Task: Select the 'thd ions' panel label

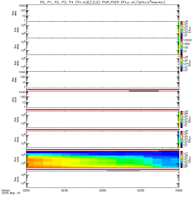Action: point(16,159)
